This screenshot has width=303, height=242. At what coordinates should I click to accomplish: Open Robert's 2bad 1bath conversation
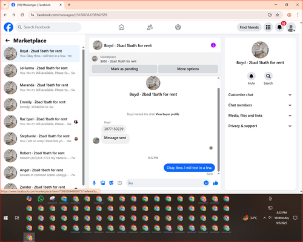[41, 155]
